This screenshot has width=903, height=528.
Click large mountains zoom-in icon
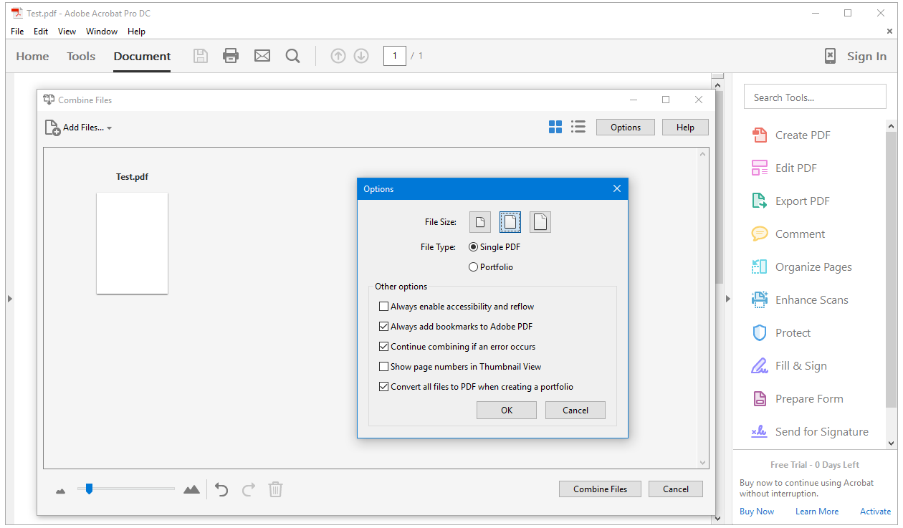(191, 489)
